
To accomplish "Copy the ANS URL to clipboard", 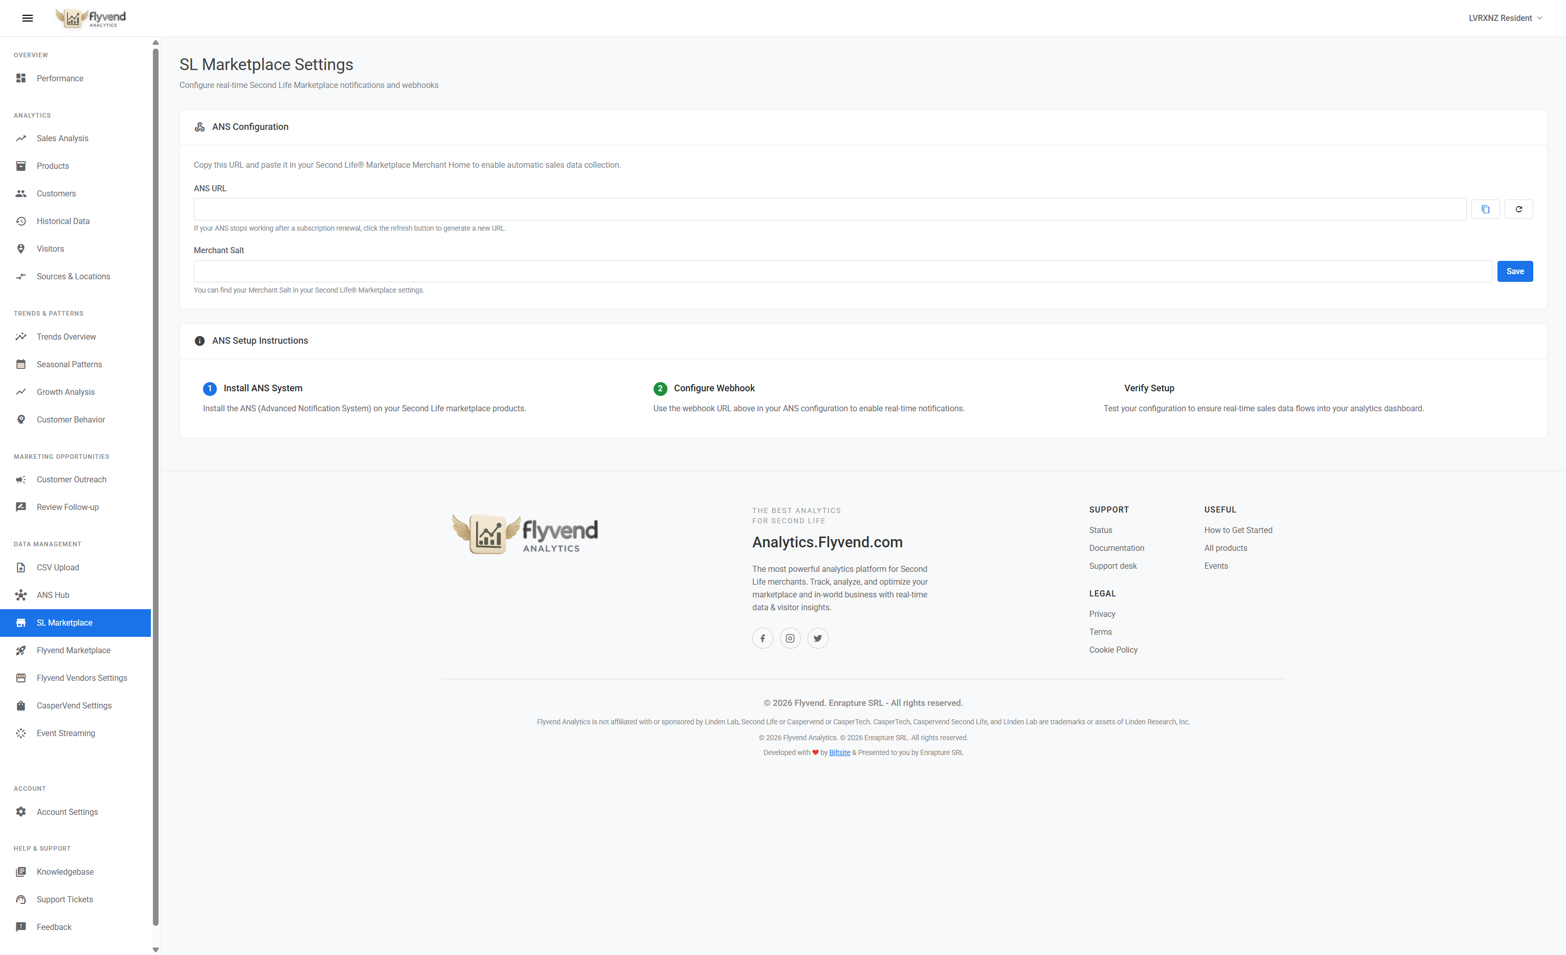I will 1486,209.
